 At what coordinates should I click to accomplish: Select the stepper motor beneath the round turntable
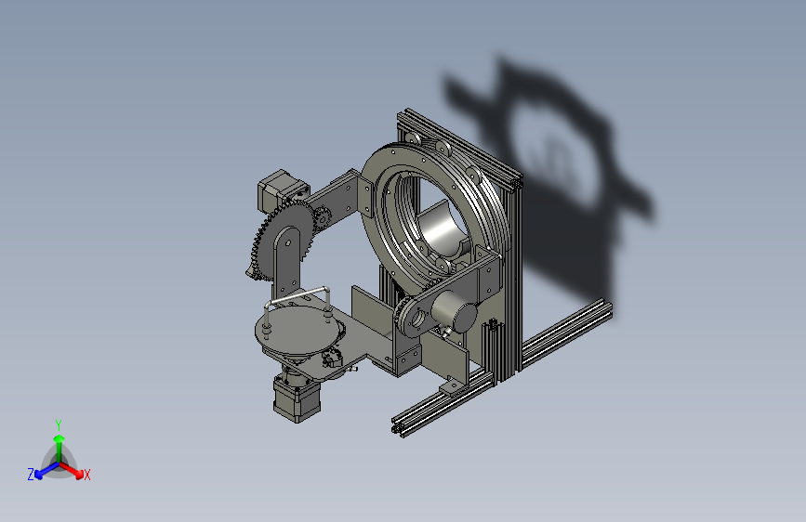(x=297, y=398)
